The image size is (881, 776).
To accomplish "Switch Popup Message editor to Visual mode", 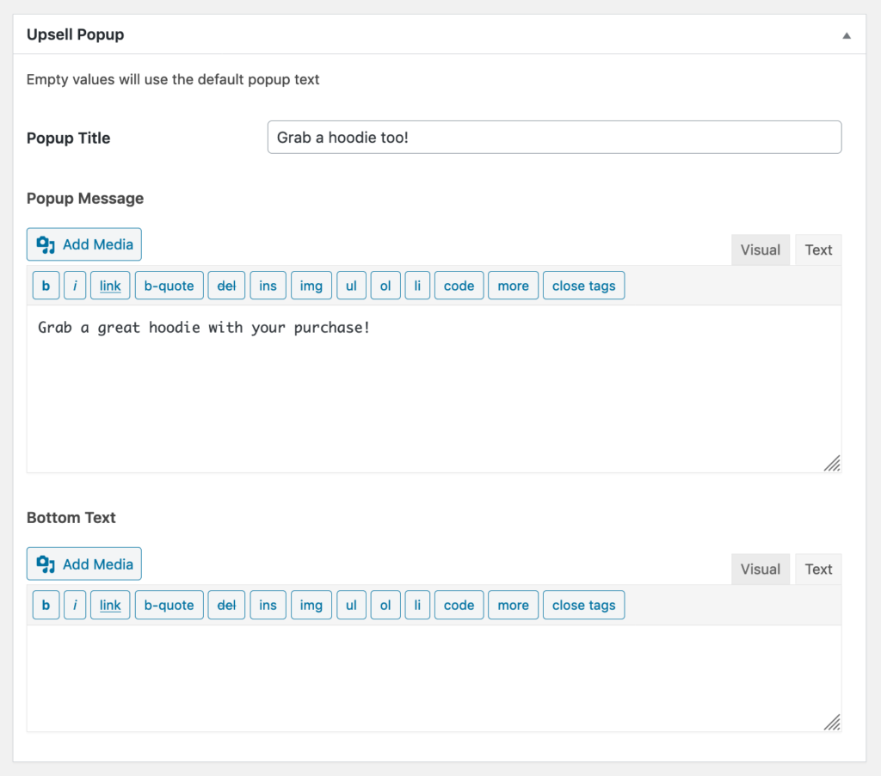I will tap(760, 249).
